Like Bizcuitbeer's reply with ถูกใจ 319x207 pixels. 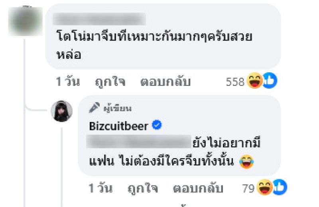(143, 188)
